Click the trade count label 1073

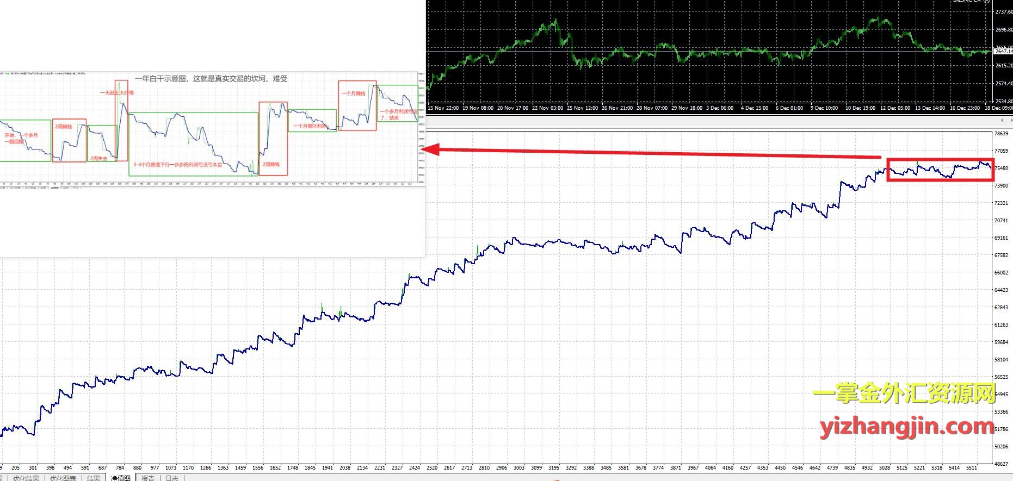(171, 467)
